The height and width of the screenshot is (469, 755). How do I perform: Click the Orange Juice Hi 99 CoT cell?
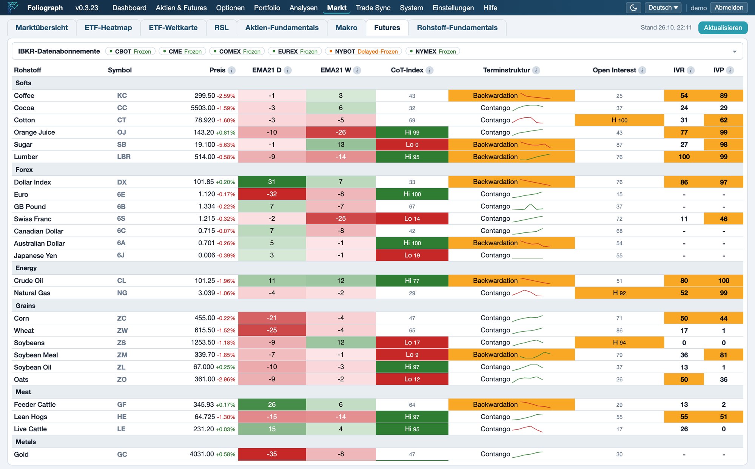(412, 132)
